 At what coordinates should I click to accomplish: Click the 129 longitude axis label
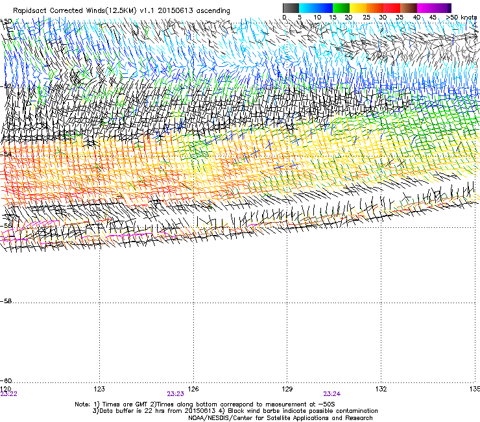point(287,389)
